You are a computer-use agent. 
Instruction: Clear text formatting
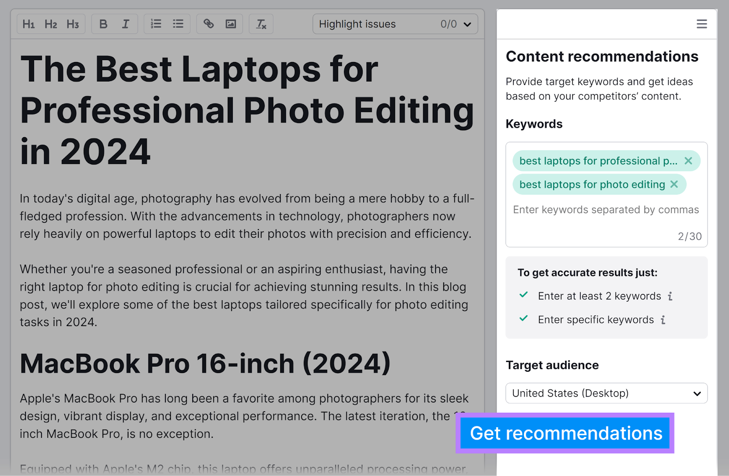click(x=261, y=24)
